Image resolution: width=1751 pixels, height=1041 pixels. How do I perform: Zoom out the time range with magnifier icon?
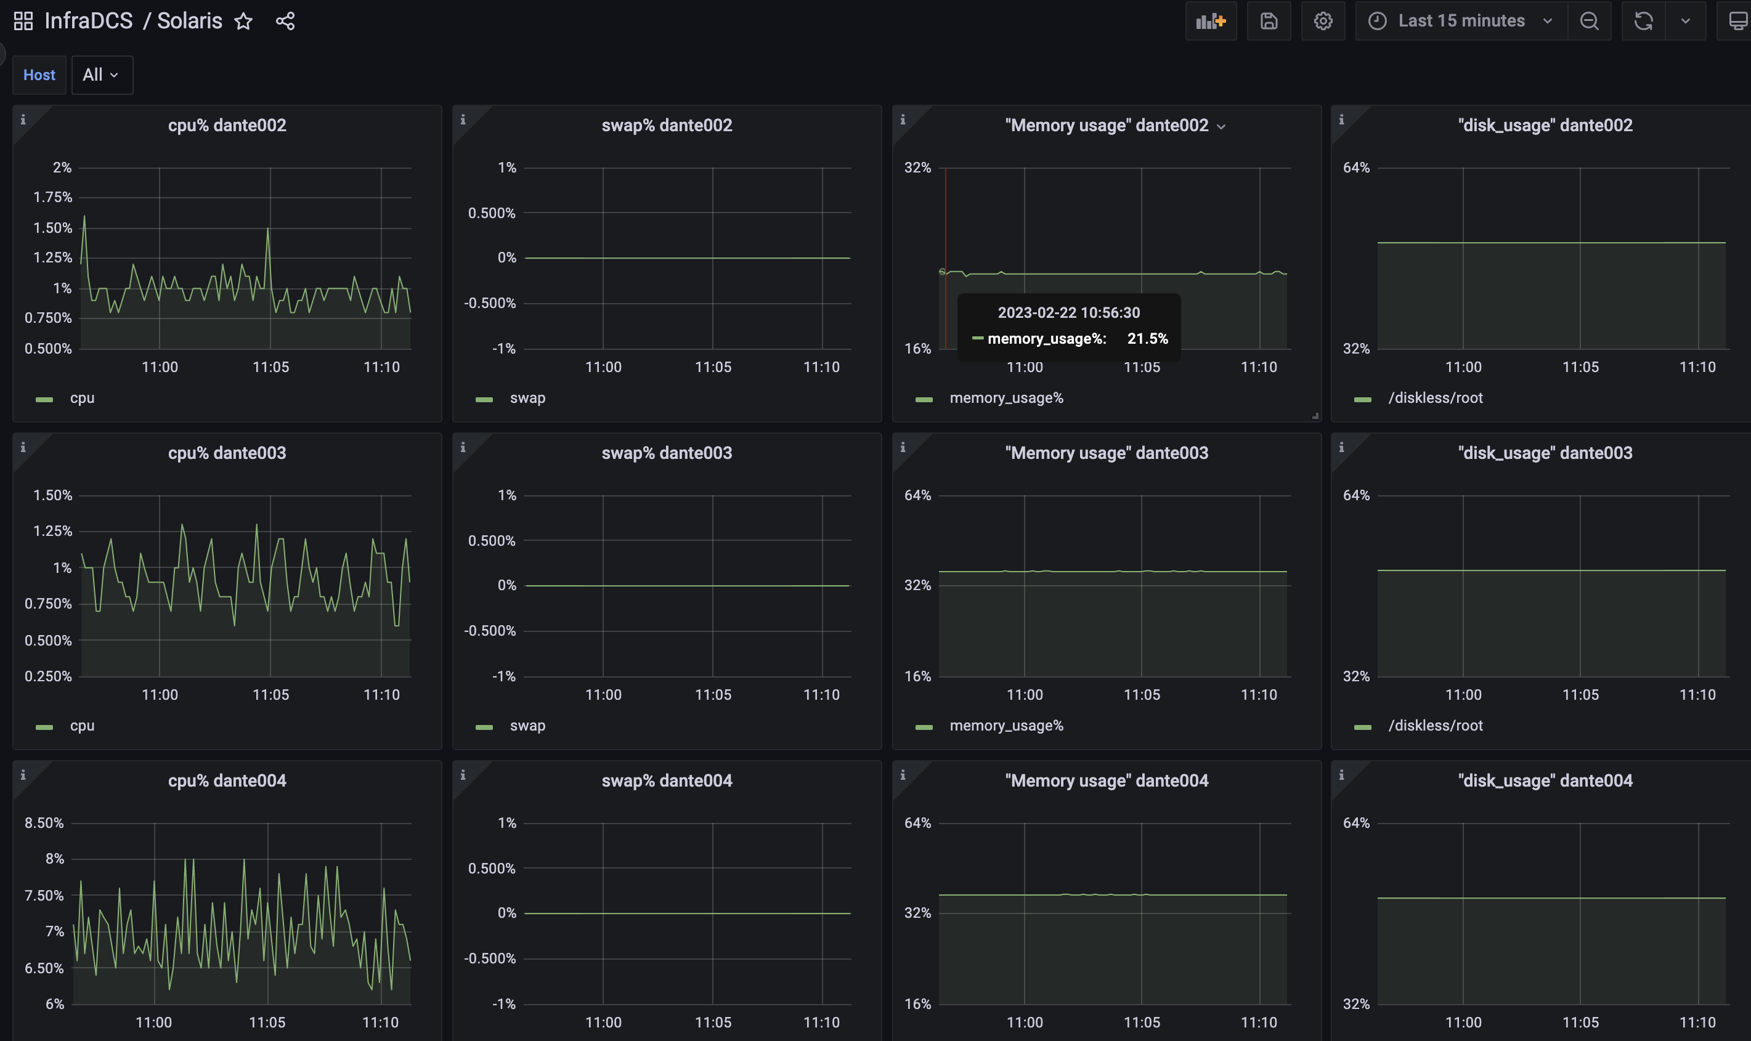[1589, 21]
